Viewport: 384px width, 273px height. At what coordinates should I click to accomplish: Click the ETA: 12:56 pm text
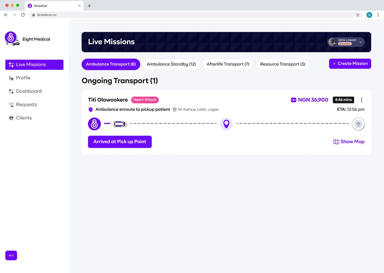[x=350, y=109]
